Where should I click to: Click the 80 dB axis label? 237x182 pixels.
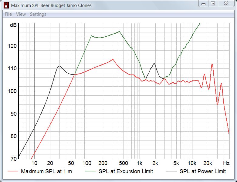click(13, 136)
